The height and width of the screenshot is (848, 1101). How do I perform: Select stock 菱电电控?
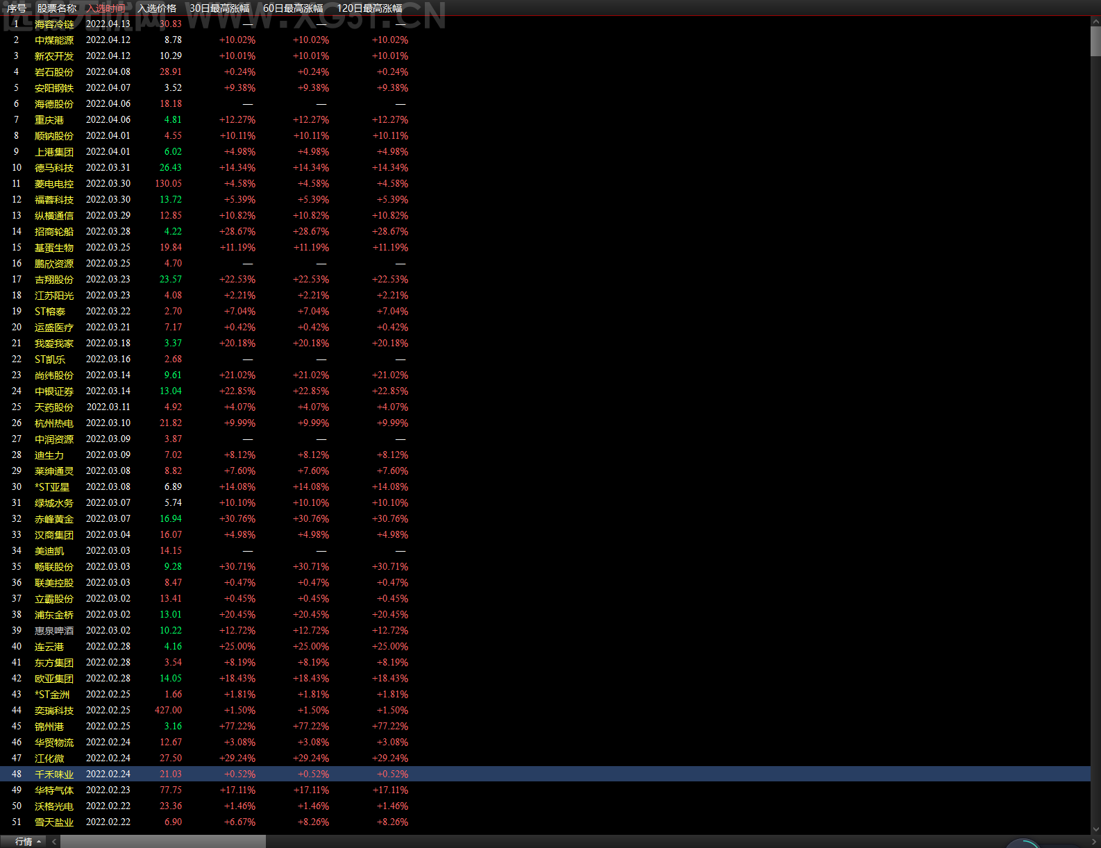coord(54,184)
